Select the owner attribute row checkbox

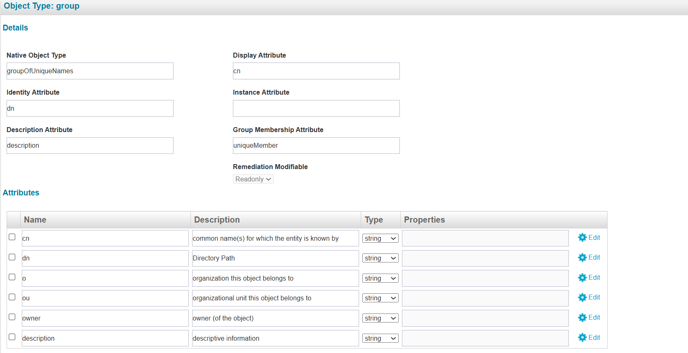pos(12,317)
